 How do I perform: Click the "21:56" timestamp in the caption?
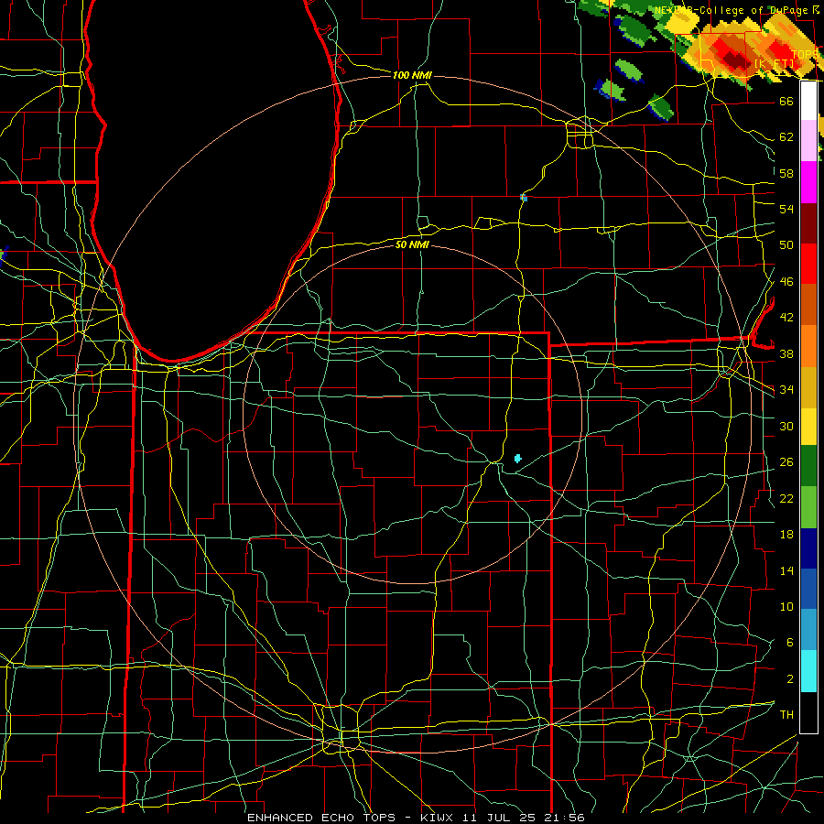565,818
